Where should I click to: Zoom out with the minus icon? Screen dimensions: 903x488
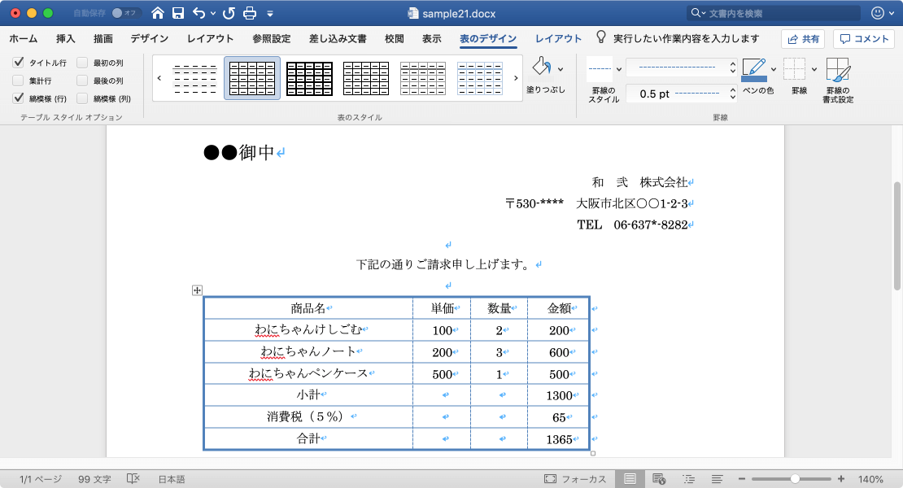(x=742, y=479)
